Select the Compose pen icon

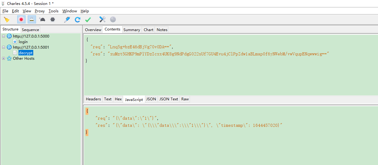pos(67,20)
